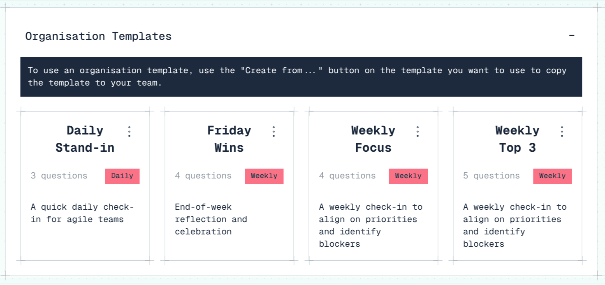Open the Weekly Top 3 template

(517, 139)
